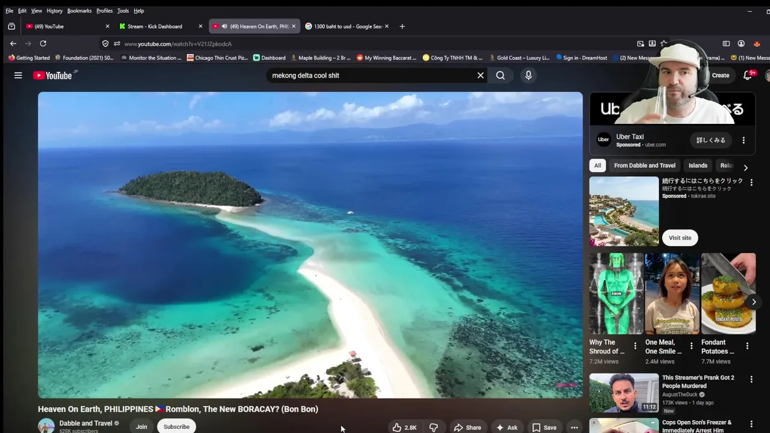
Task: Open the Firefox account icon
Action: [741, 43]
